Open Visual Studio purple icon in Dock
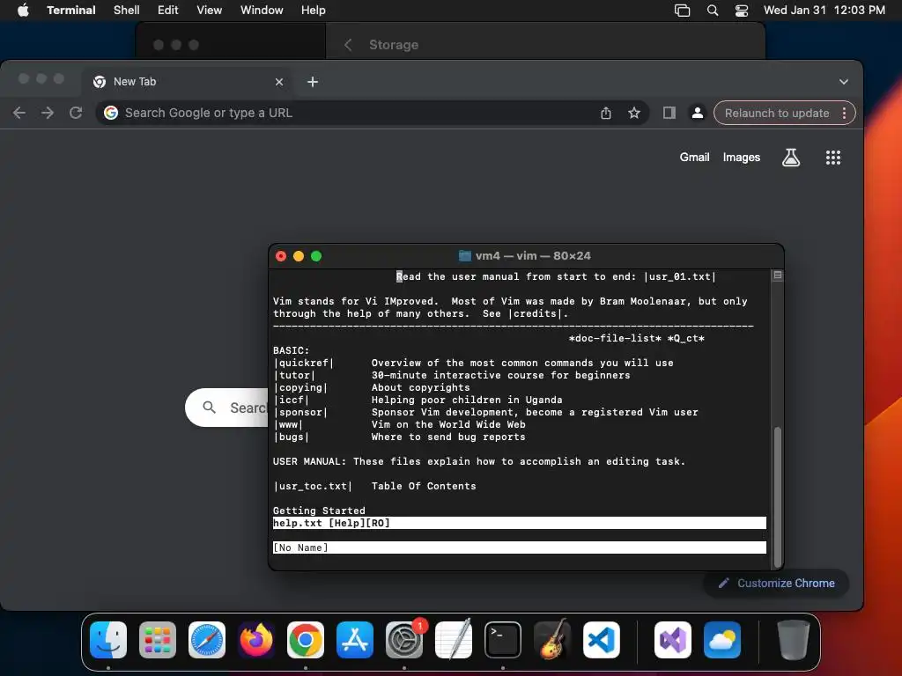Screen dimensions: 902x676 point(673,640)
